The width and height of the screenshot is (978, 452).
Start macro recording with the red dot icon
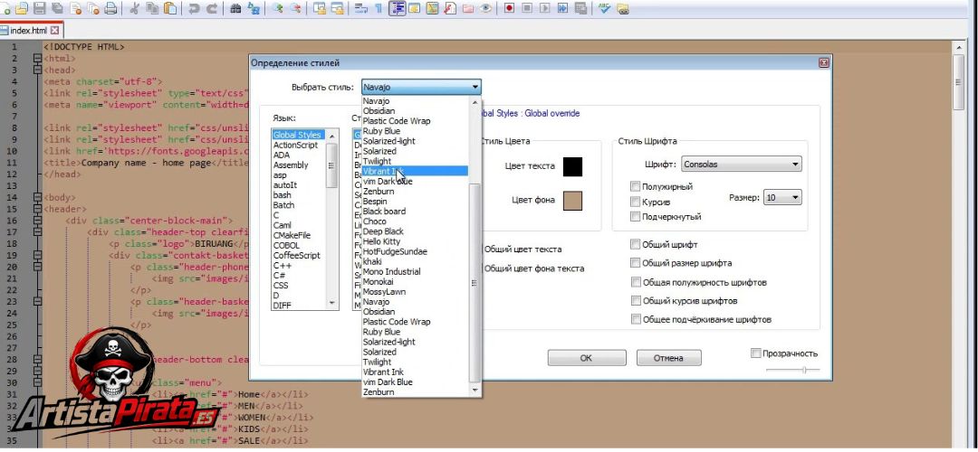510,9
